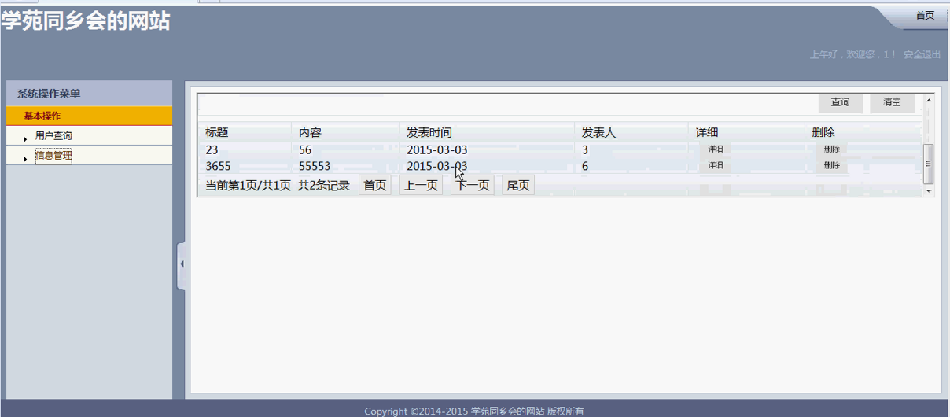The image size is (950, 417).
Task: Click the scrollbar down arrow
Action: point(929,191)
